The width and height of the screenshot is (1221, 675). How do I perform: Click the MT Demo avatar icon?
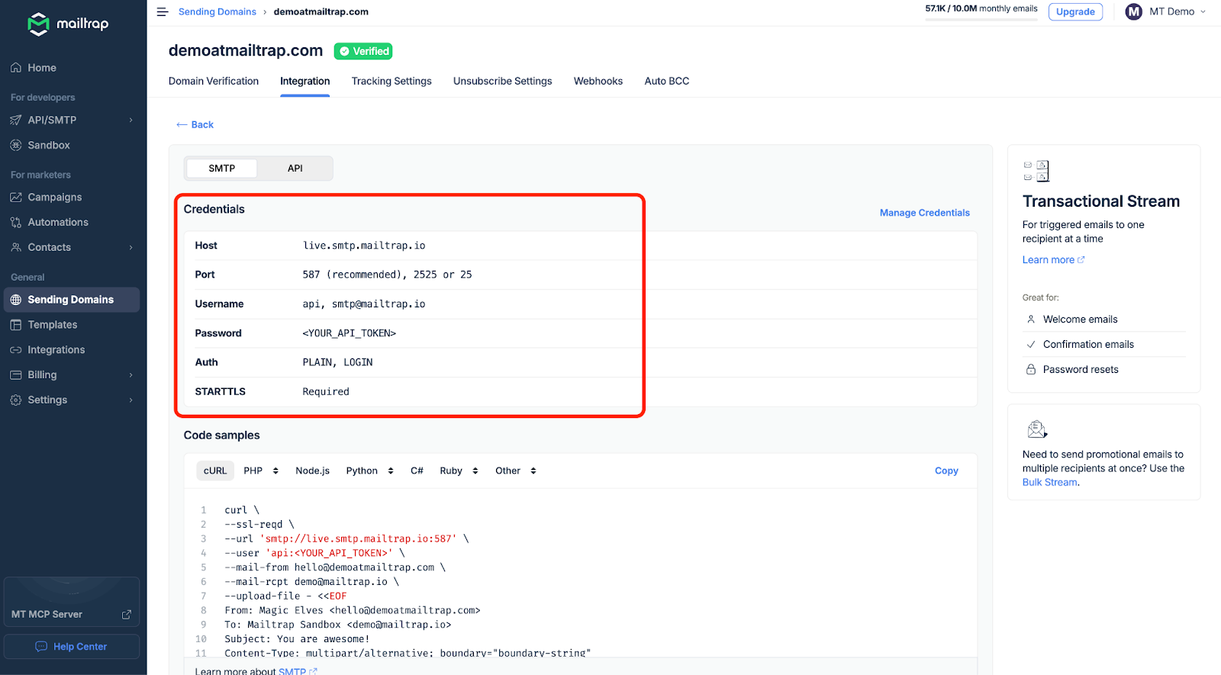(1134, 11)
